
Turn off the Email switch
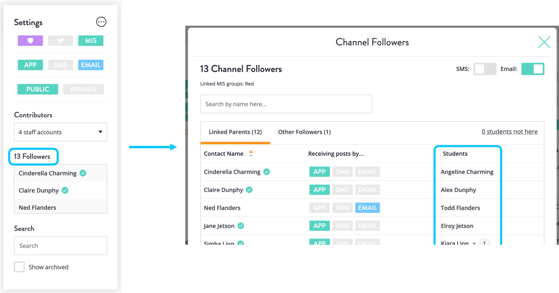[x=532, y=69]
